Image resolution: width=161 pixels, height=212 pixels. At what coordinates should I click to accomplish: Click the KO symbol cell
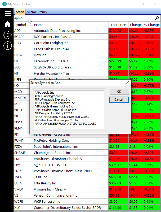tap(22, 86)
